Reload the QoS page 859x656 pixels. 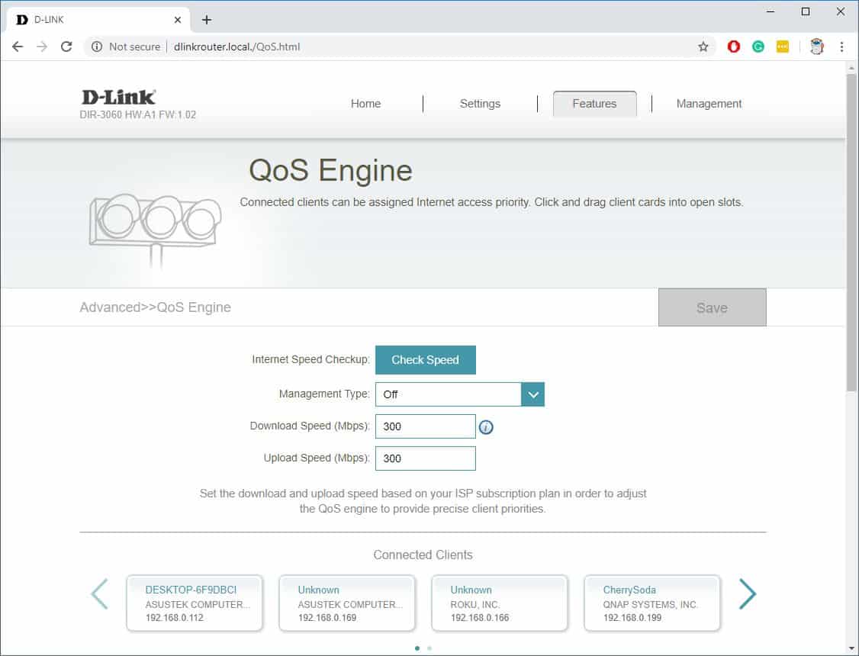[66, 47]
